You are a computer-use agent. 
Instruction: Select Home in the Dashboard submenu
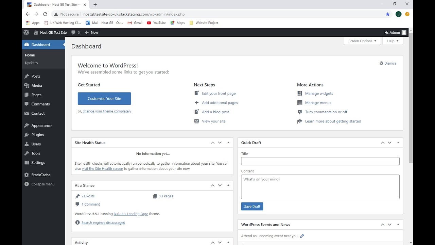pyautogui.click(x=30, y=55)
